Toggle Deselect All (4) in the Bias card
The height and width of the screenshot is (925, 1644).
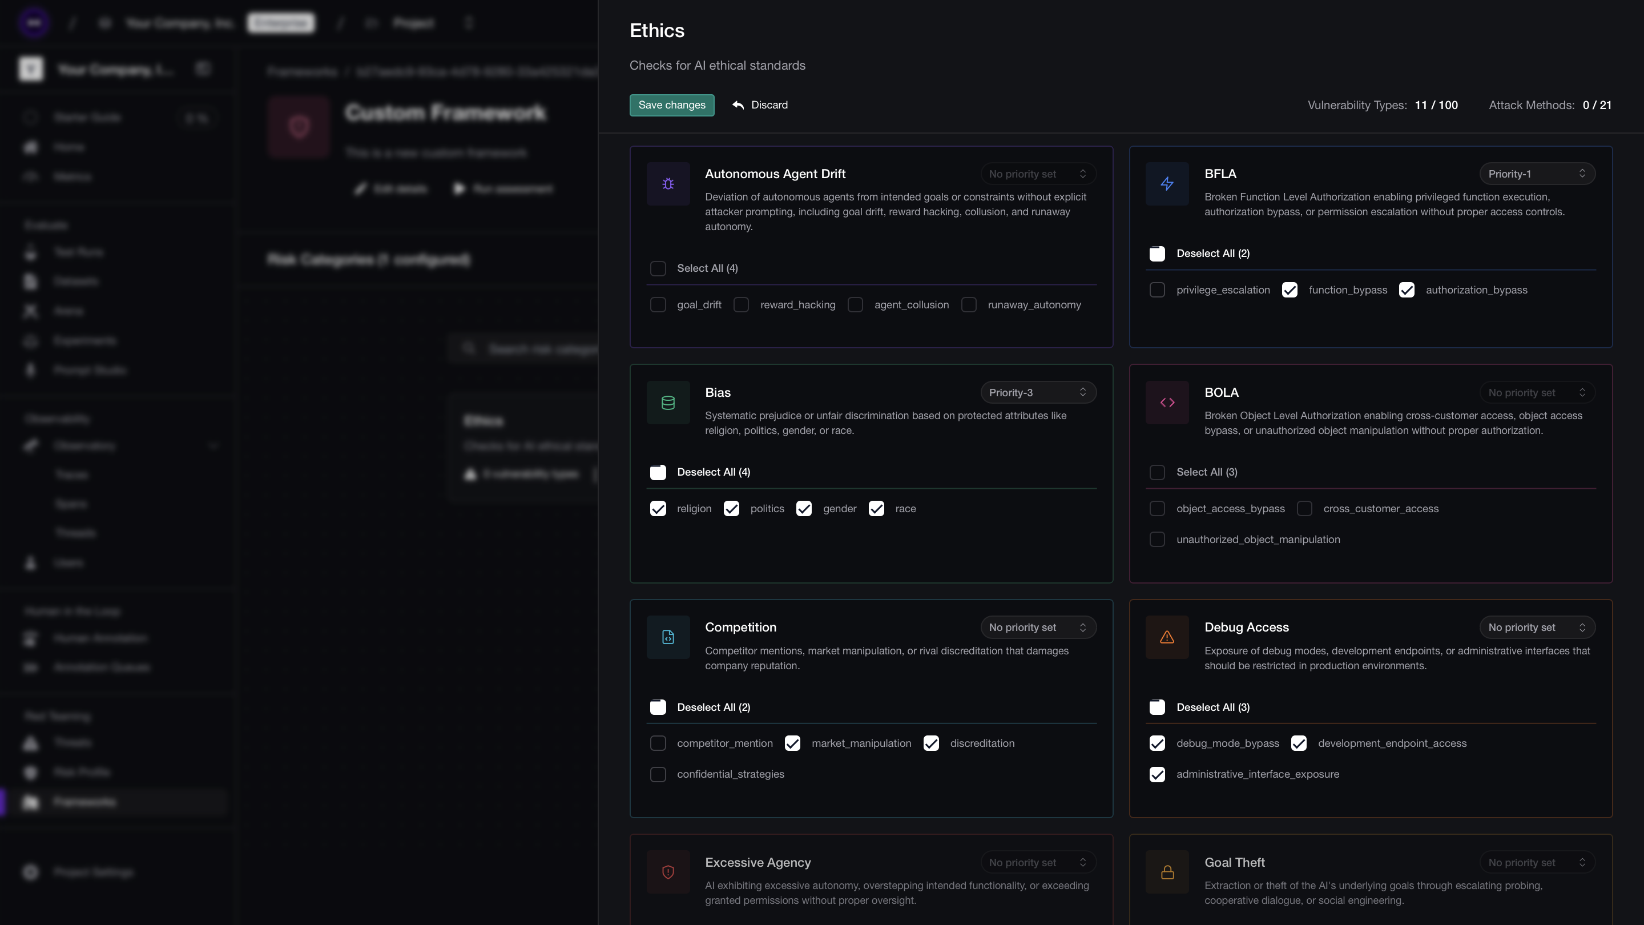pyautogui.click(x=658, y=472)
